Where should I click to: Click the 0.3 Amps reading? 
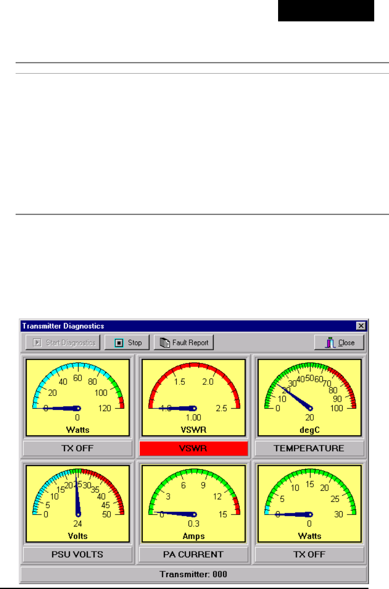(x=193, y=524)
